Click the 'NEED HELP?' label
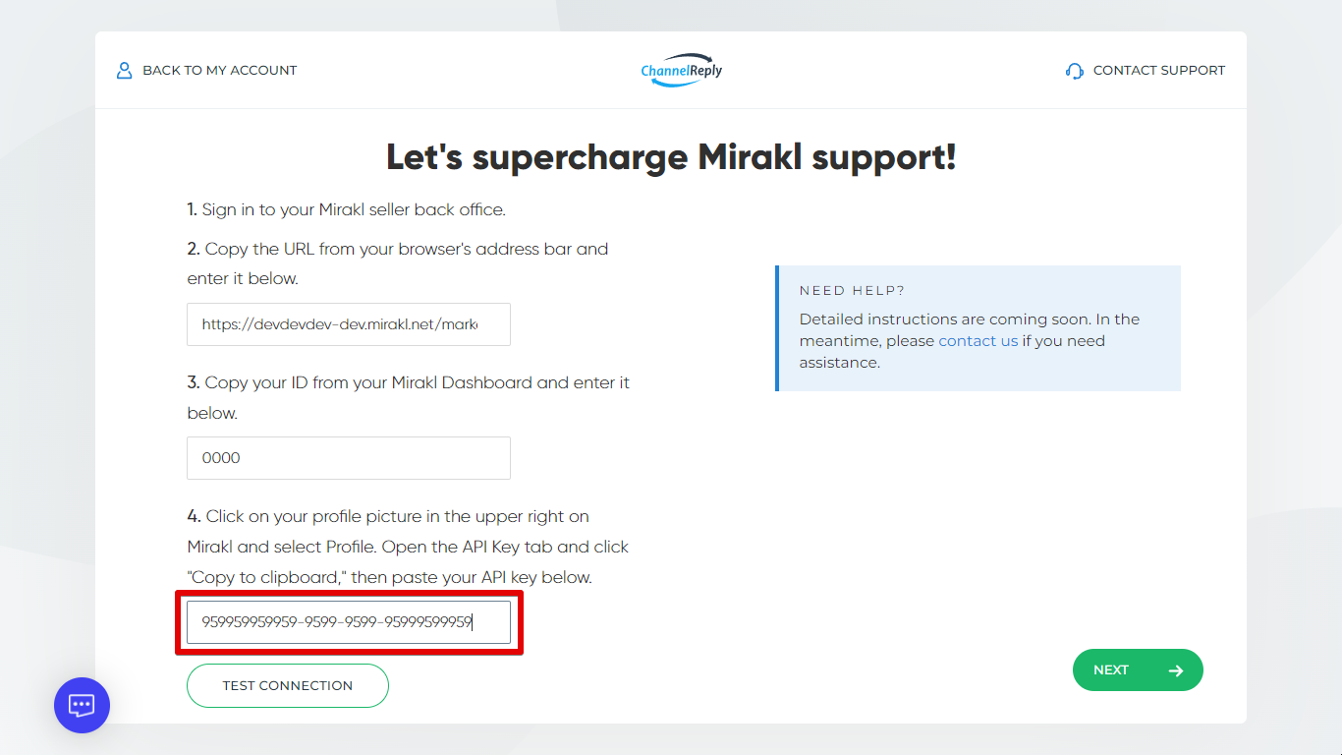1342x755 pixels. (x=852, y=291)
